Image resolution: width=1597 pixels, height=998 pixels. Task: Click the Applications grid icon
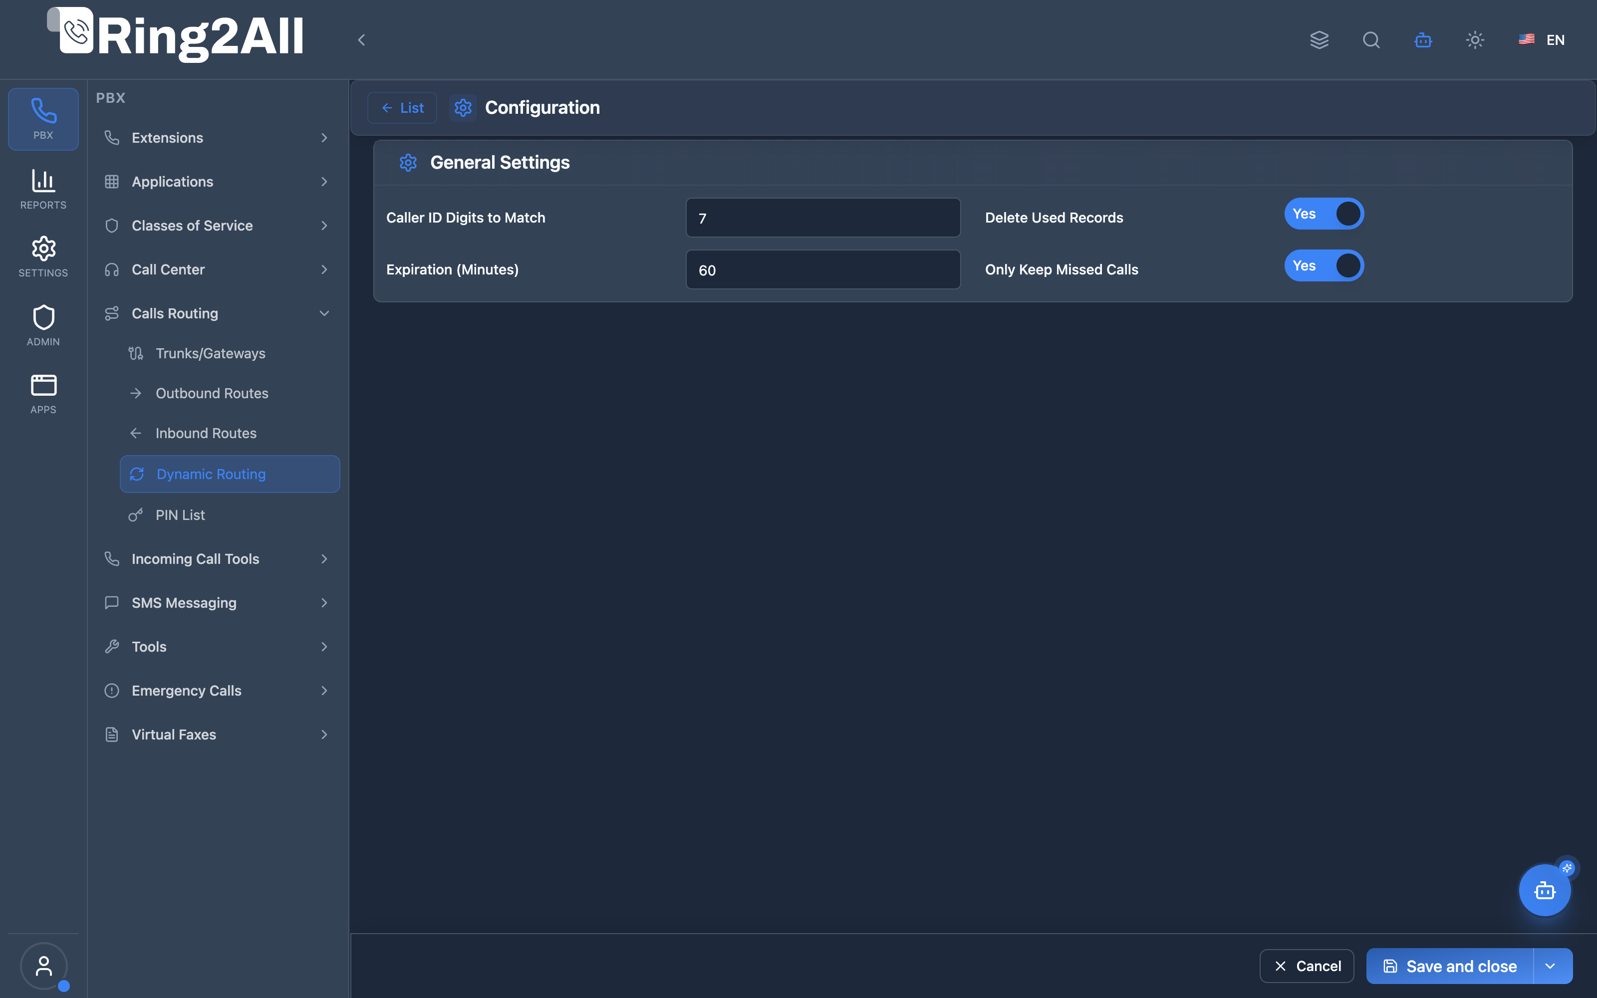[x=112, y=182]
